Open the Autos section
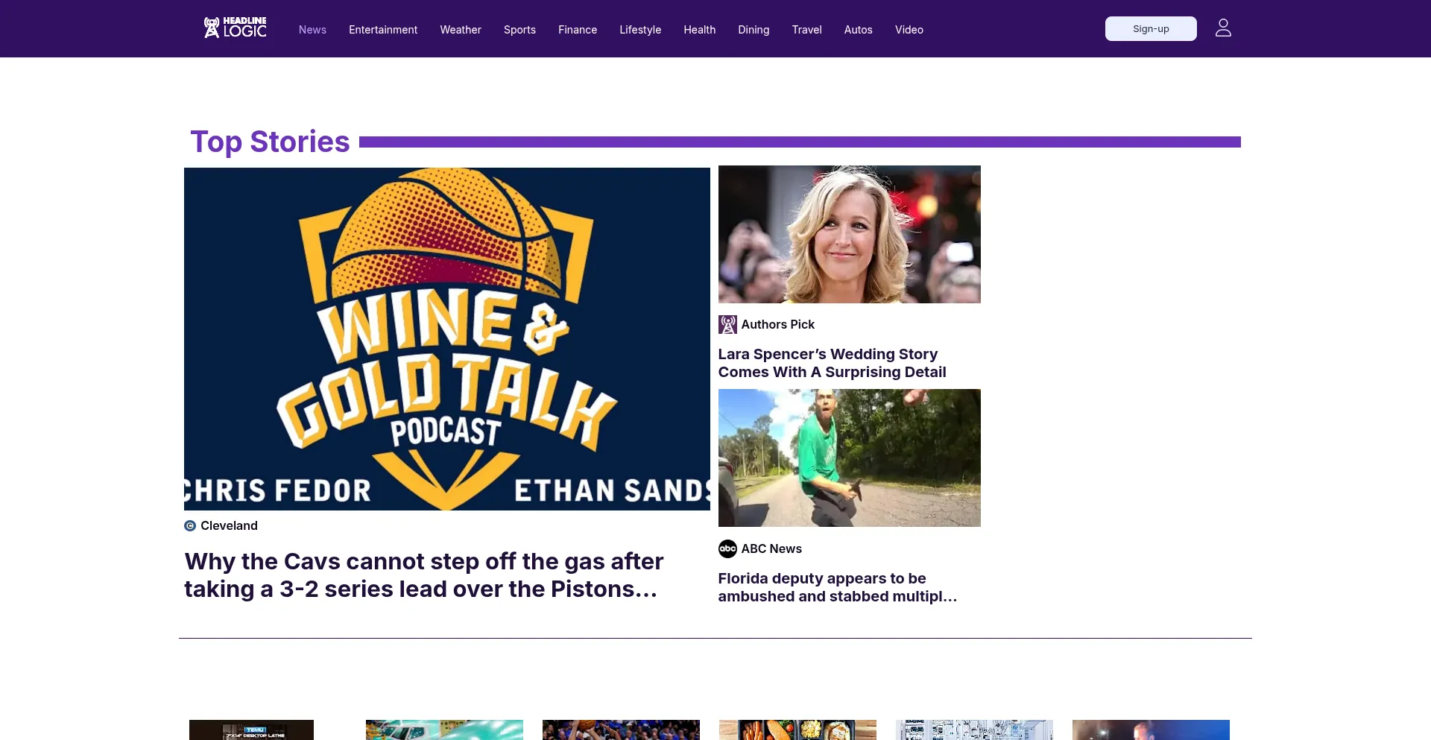1431x740 pixels. (x=858, y=30)
